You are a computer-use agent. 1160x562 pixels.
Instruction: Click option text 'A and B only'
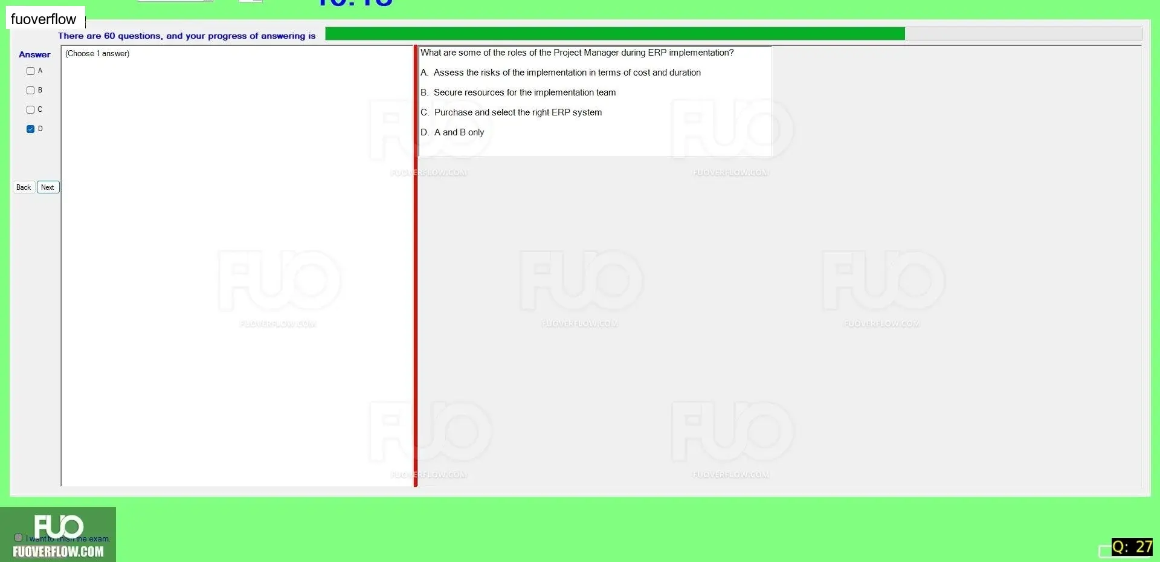coord(459,132)
